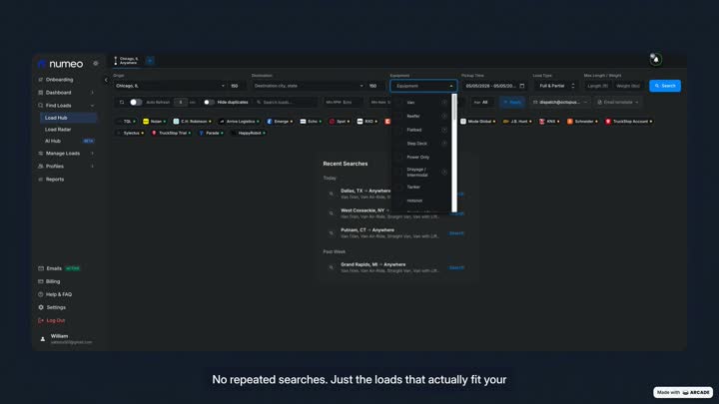The height and width of the screenshot is (404, 719).
Task: Check the Tanker equipment checkbox
Action: tap(399, 187)
